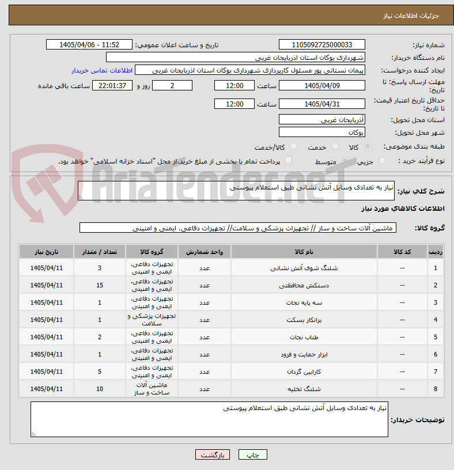Screen dimensions: 454x470
Task: Click the چاپ print button
Action: pos(252,454)
